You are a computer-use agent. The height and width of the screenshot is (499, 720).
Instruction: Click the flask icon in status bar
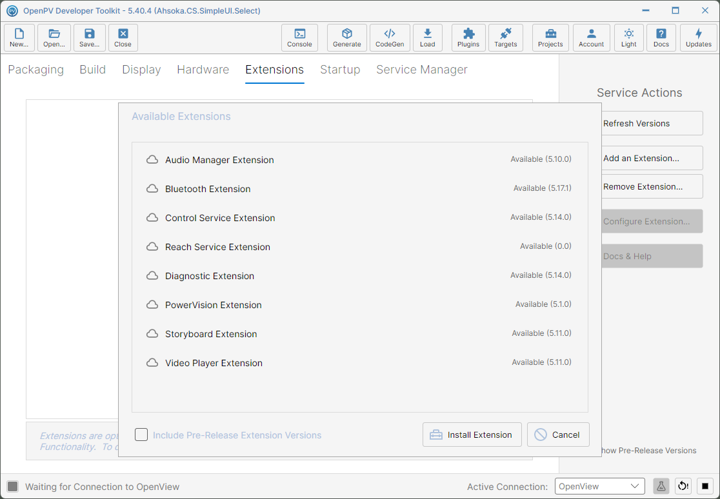pos(661,486)
